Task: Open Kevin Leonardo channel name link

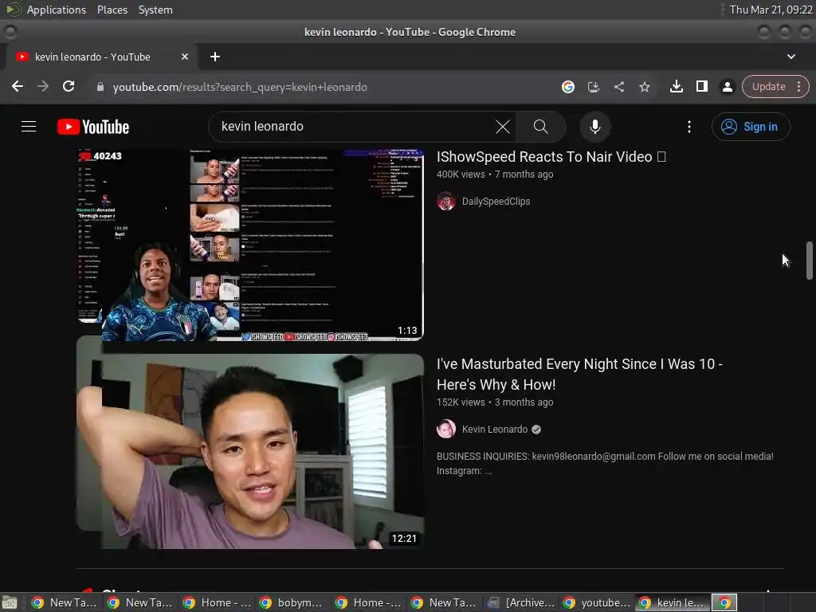Action: [x=494, y=430]
